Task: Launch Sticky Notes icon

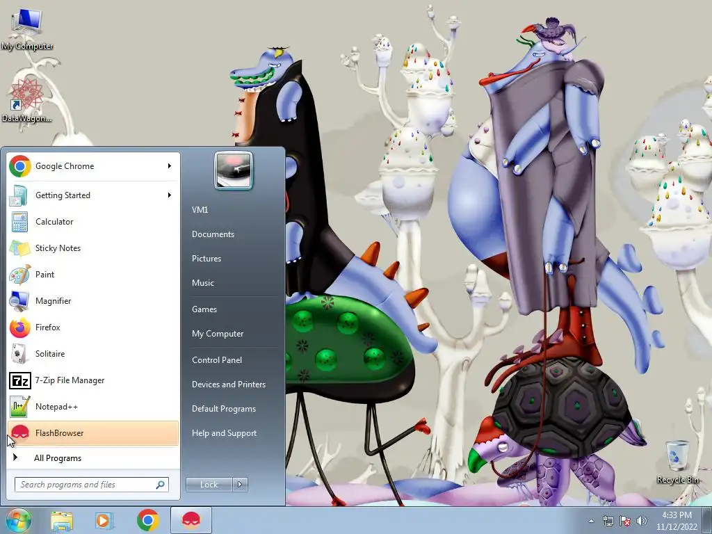Action: point(20,248)
